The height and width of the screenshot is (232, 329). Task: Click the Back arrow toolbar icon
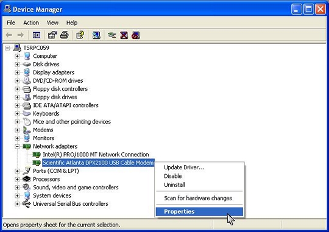point(9,35)
